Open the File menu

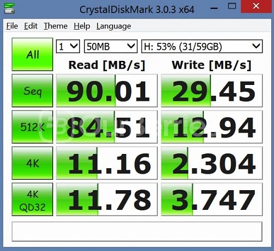click(12, 26)
